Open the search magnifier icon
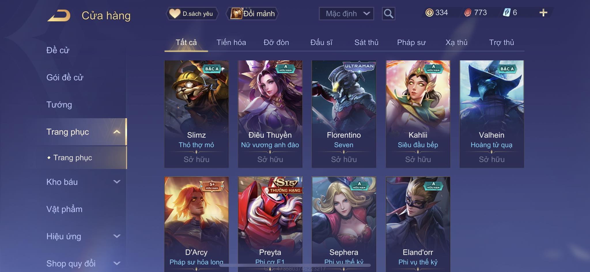Viewport: 590px width, 272px height. click(388, 13)
